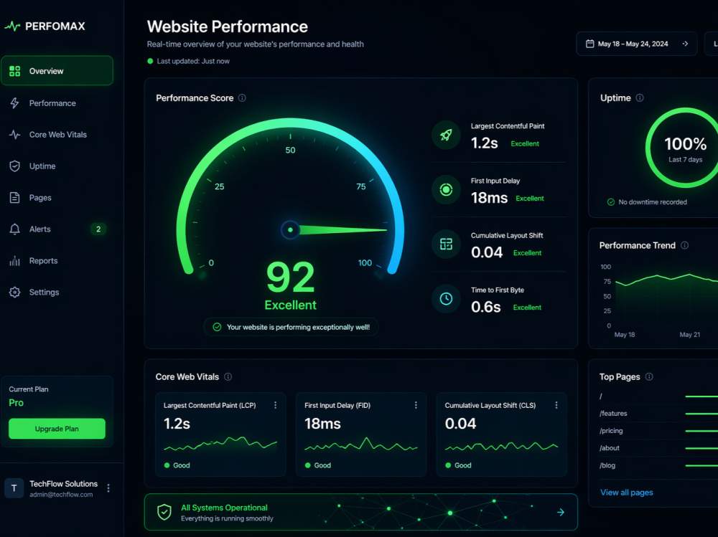
Task: Click the shield icon in All Systems Operational
Action: pos(164,513)
